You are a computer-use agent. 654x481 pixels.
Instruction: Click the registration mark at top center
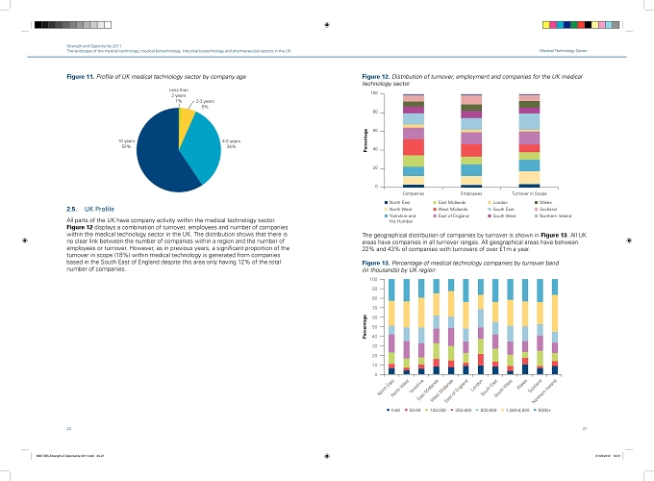point(327,25)
